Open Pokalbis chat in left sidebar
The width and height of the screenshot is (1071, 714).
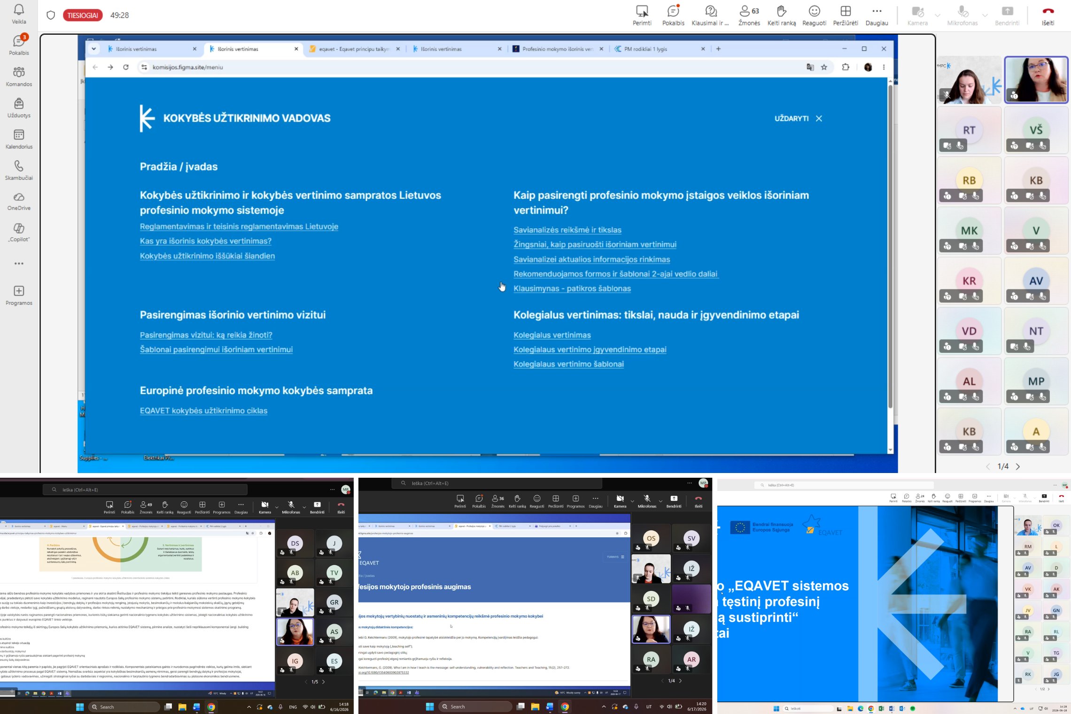19,45
